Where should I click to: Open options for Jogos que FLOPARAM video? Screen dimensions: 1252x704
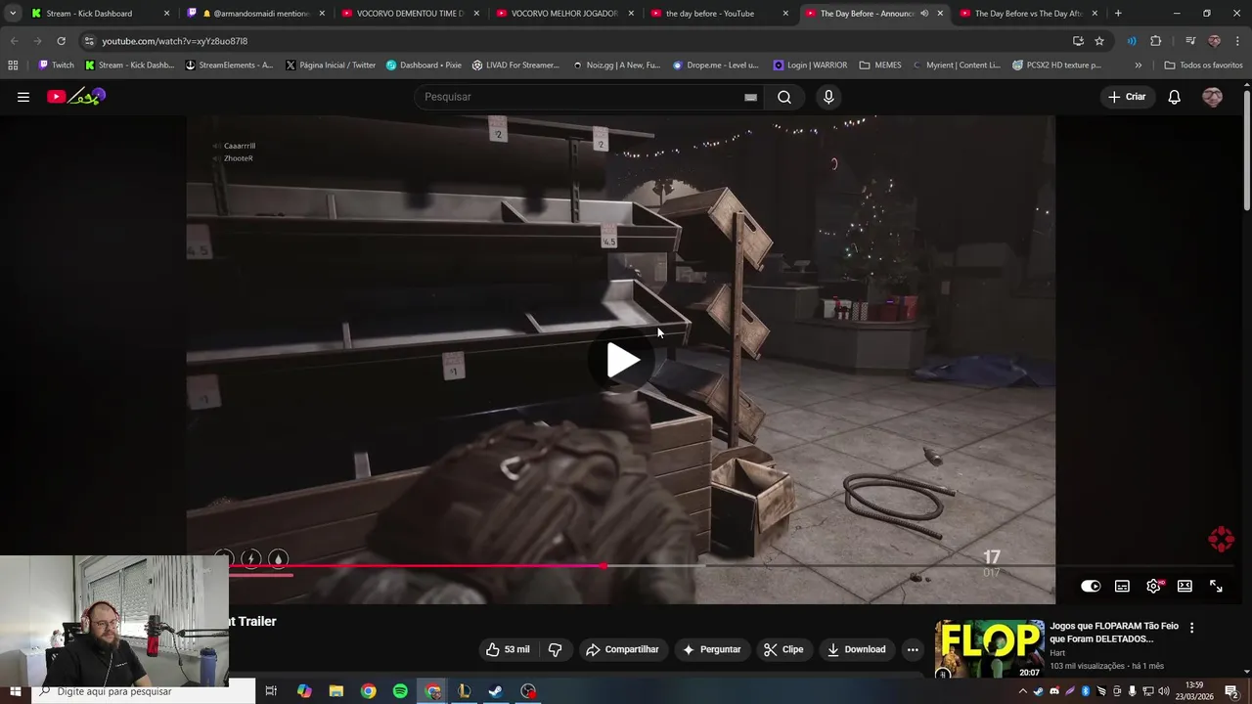click(x=1191, y=628)
